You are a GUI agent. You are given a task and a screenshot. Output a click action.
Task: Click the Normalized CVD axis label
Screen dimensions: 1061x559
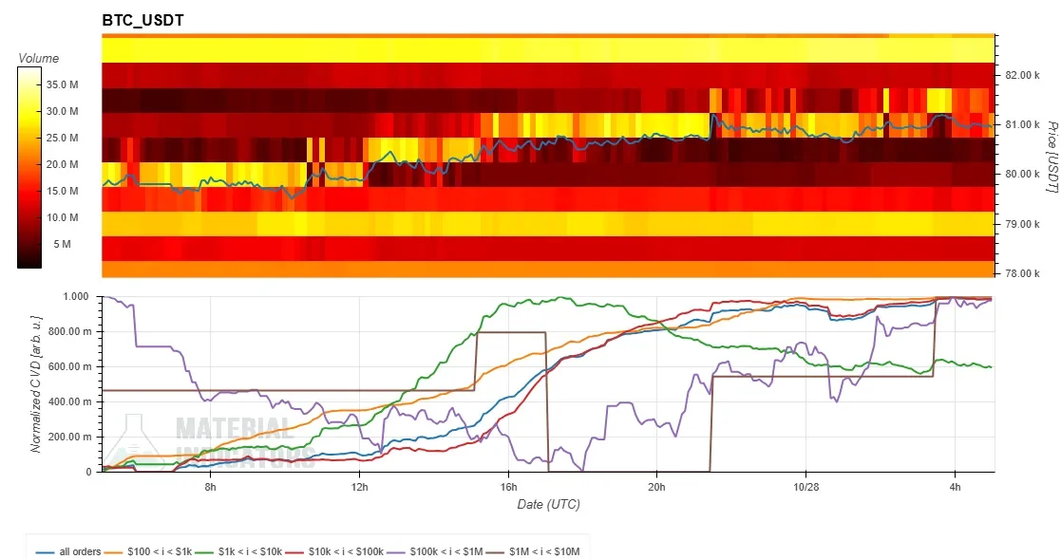[x=36, y=383]
